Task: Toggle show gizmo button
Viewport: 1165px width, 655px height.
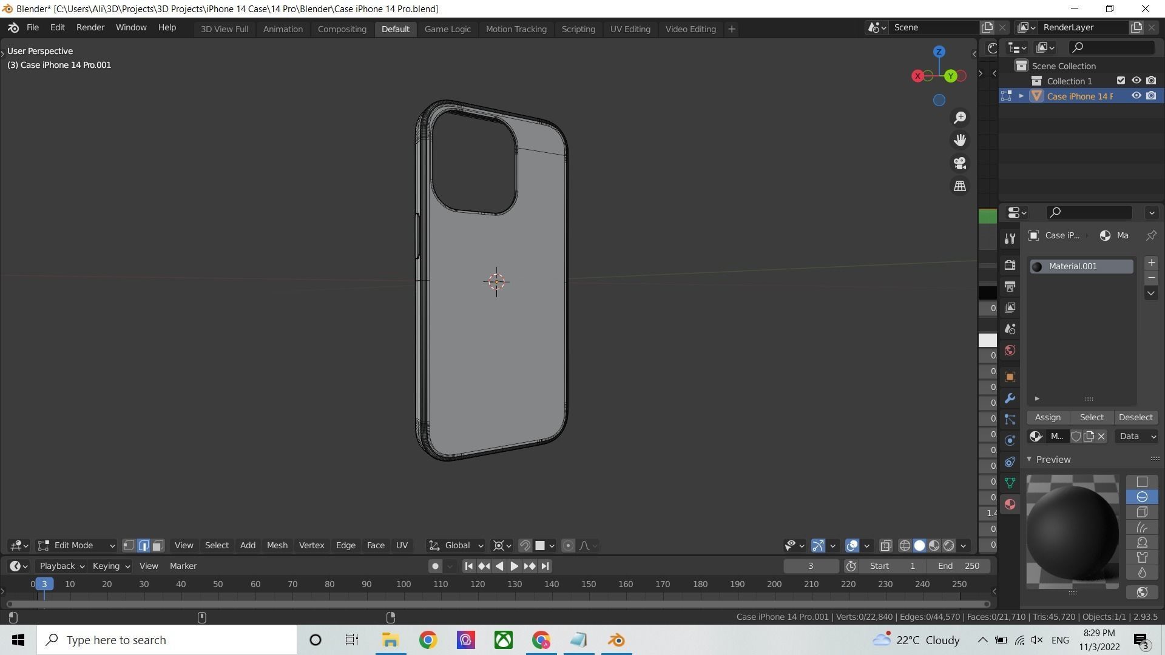Action: tap(818, 546)
